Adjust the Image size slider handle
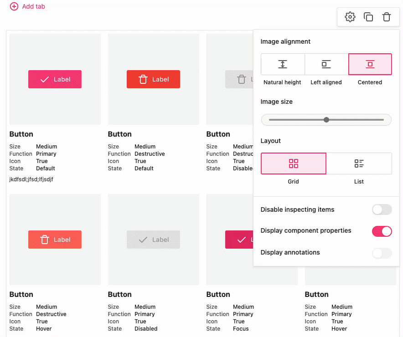 [326, 120]
